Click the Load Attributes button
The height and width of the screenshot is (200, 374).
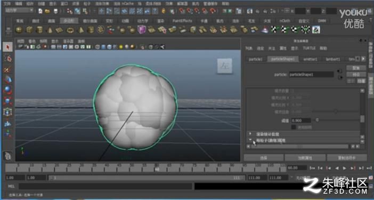305,158
